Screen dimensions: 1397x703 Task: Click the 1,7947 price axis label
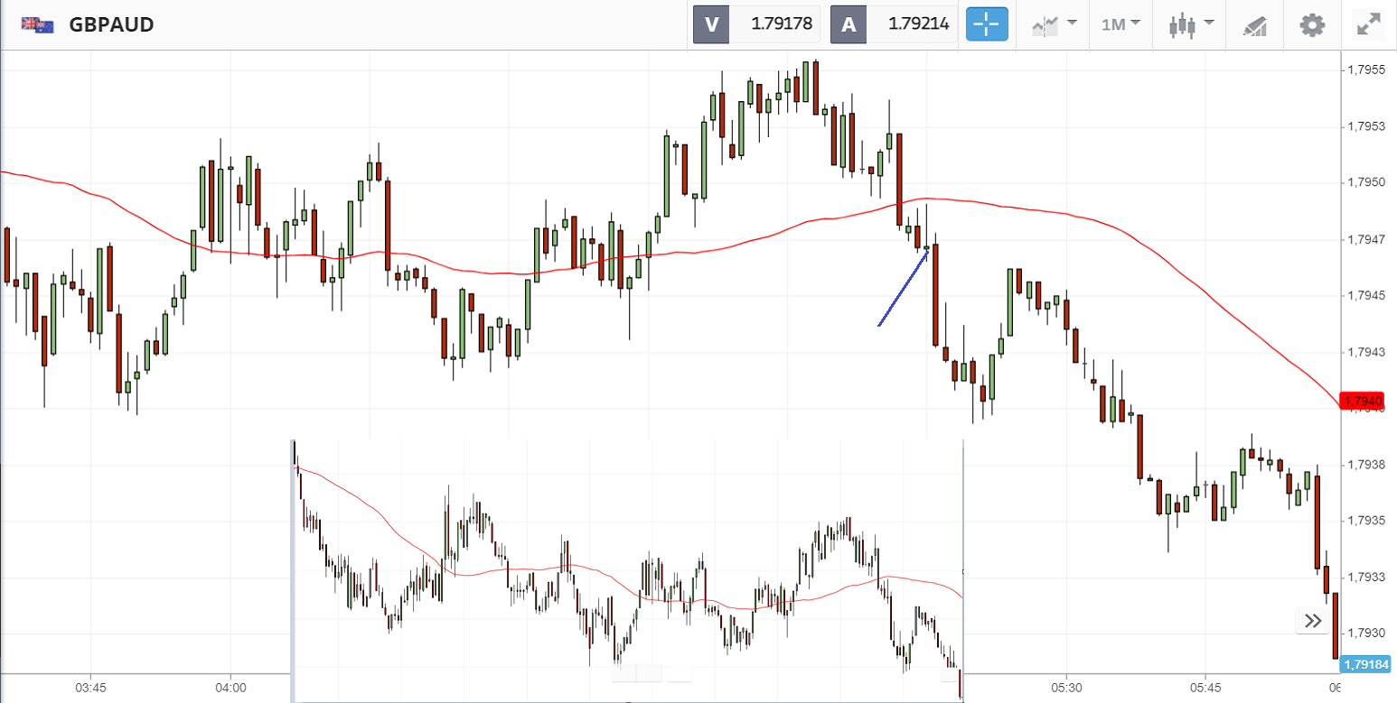point(1366,239)
